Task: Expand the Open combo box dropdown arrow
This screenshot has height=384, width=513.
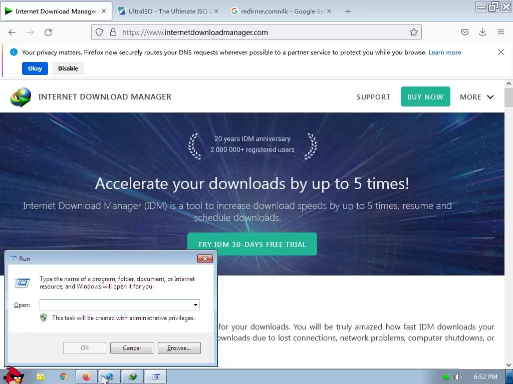Action: tap(195, 305)
